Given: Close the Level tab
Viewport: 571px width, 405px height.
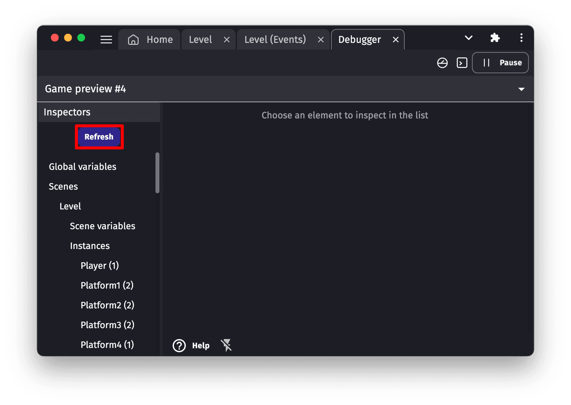Looking at the screenshot, I should click(227, 40).
